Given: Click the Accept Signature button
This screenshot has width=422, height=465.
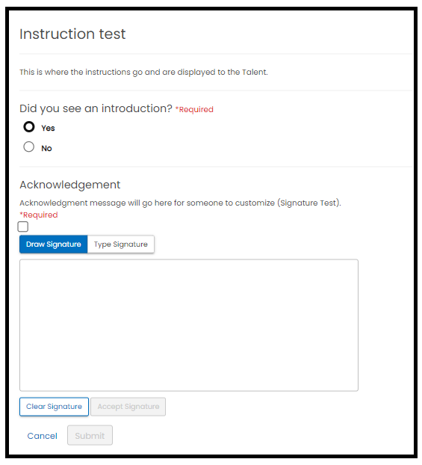Looking at the screenshot, I should pyautogui.click(x=128, y=407).
